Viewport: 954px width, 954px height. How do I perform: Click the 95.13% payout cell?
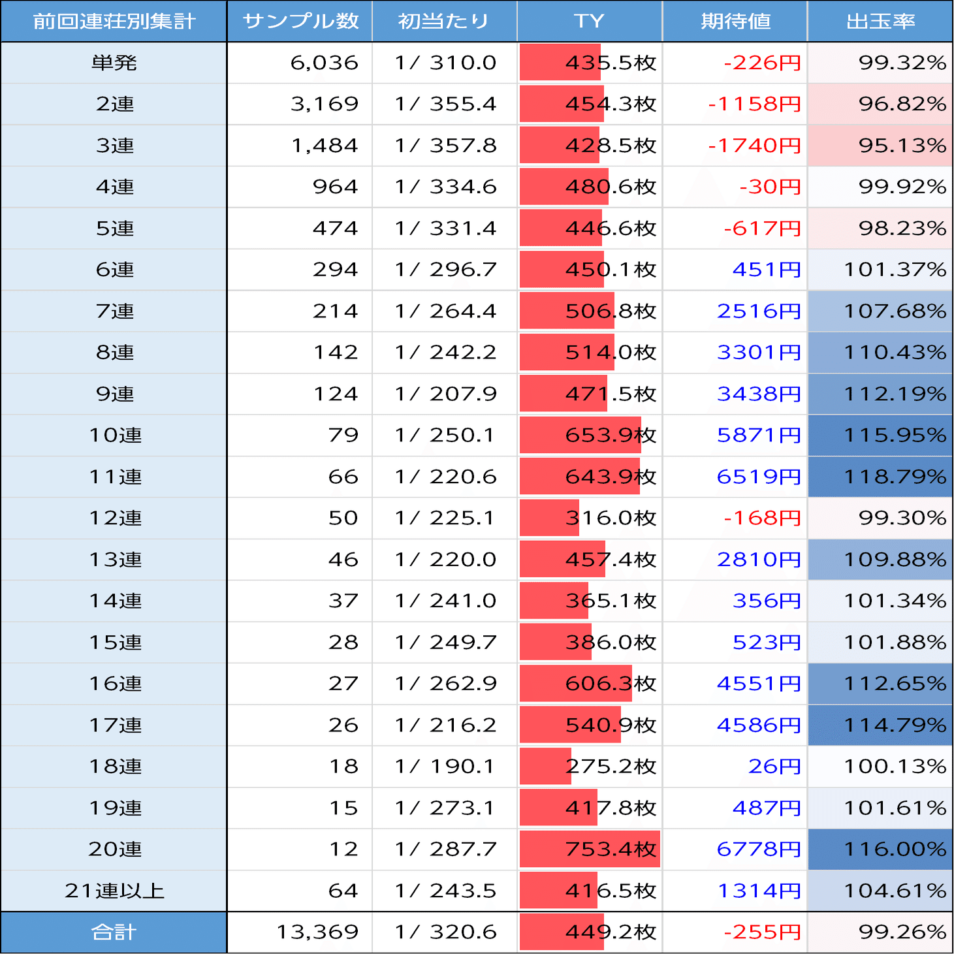[x=880, y=146]
